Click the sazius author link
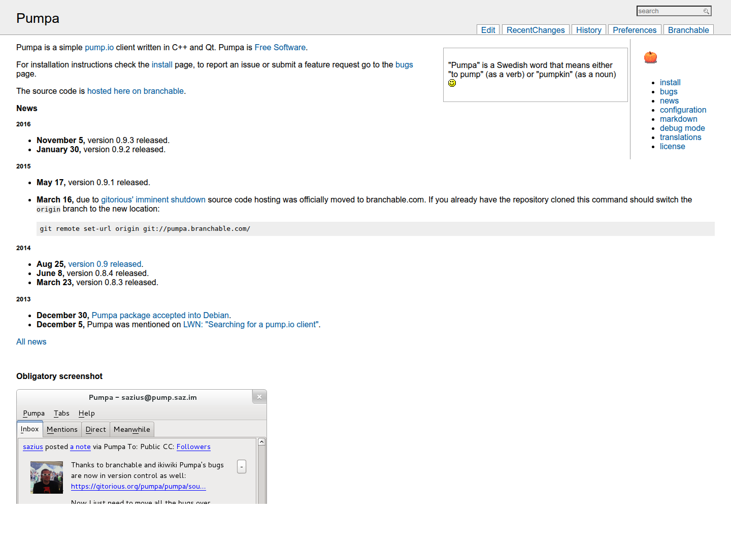Image resolution: width=731 pixels, height=548 pixels. 33,447
